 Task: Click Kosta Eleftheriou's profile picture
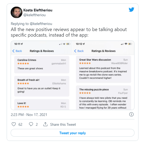coord(17,12)
